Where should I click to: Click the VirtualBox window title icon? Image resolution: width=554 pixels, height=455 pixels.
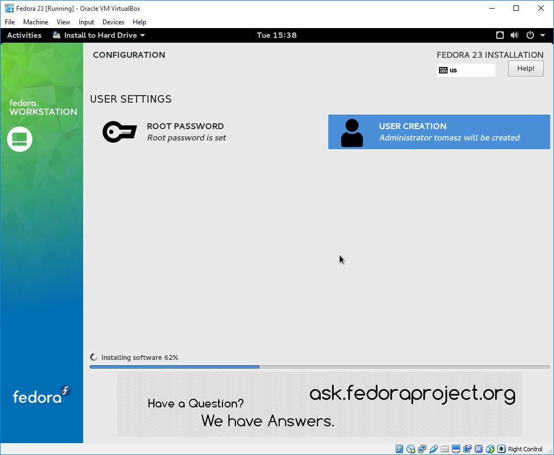click(x=9, y=8)
